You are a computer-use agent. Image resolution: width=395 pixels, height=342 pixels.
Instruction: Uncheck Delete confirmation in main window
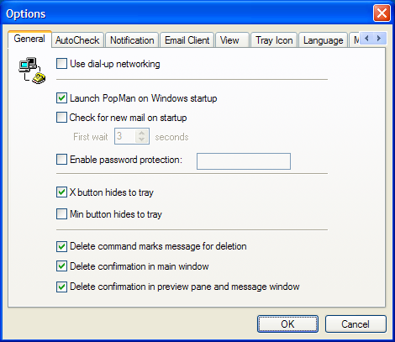61,266
